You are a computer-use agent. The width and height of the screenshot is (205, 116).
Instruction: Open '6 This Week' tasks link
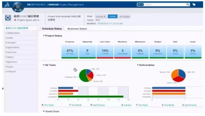pyautogui.click(x=48, y=105)
